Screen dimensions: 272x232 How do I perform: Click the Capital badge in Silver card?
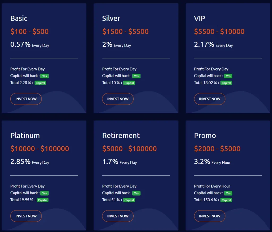[x=129, y=83]
